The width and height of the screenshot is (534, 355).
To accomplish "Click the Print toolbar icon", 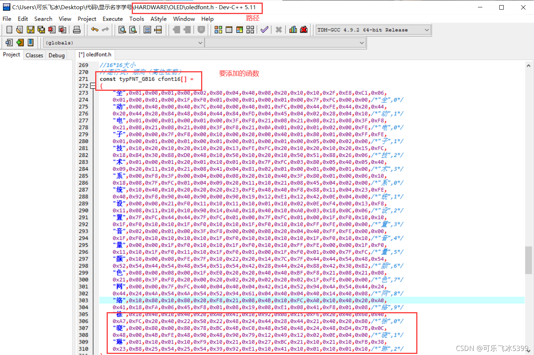I will pyautogui.click(x=77, y=30).
